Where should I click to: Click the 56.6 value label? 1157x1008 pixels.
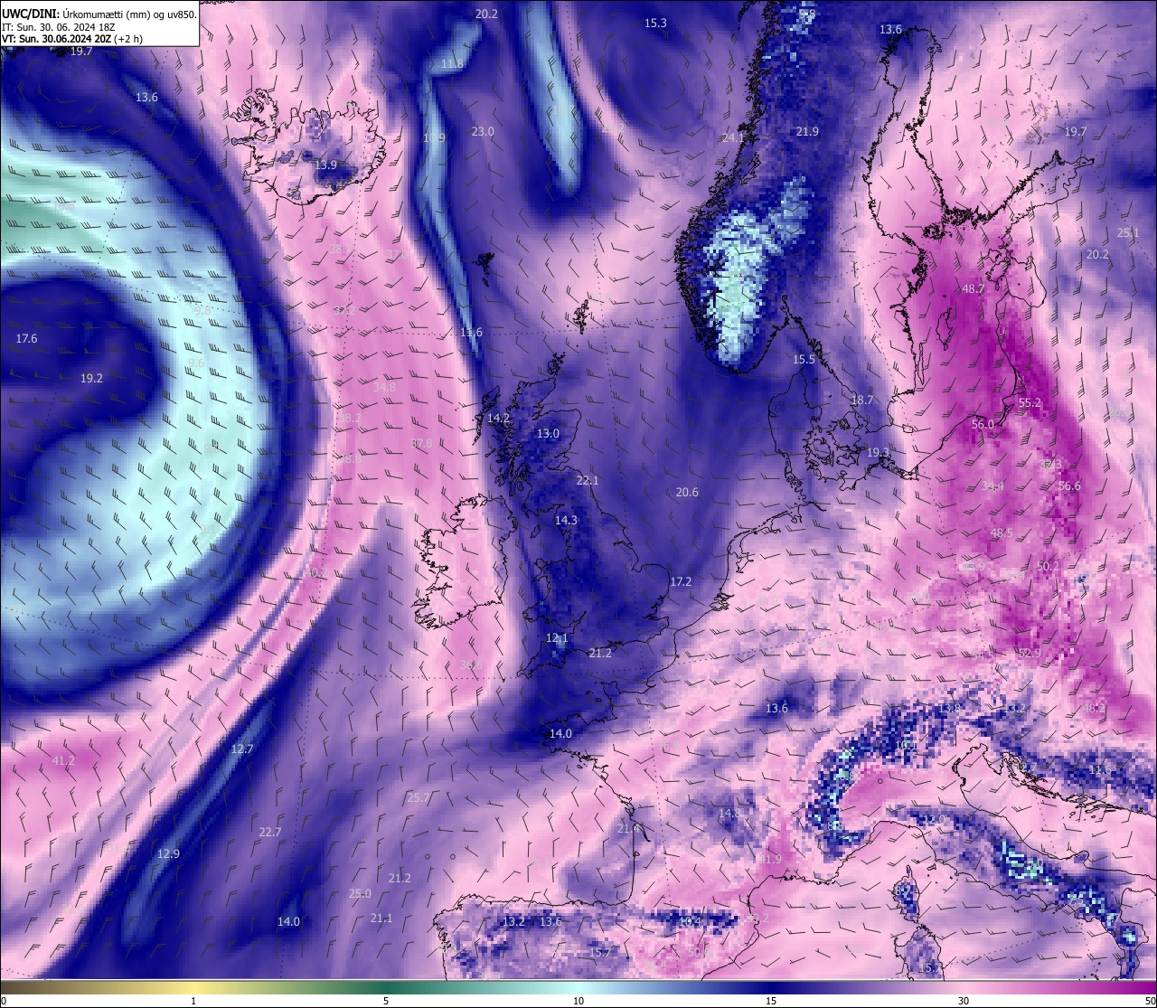pos(1069,485)
